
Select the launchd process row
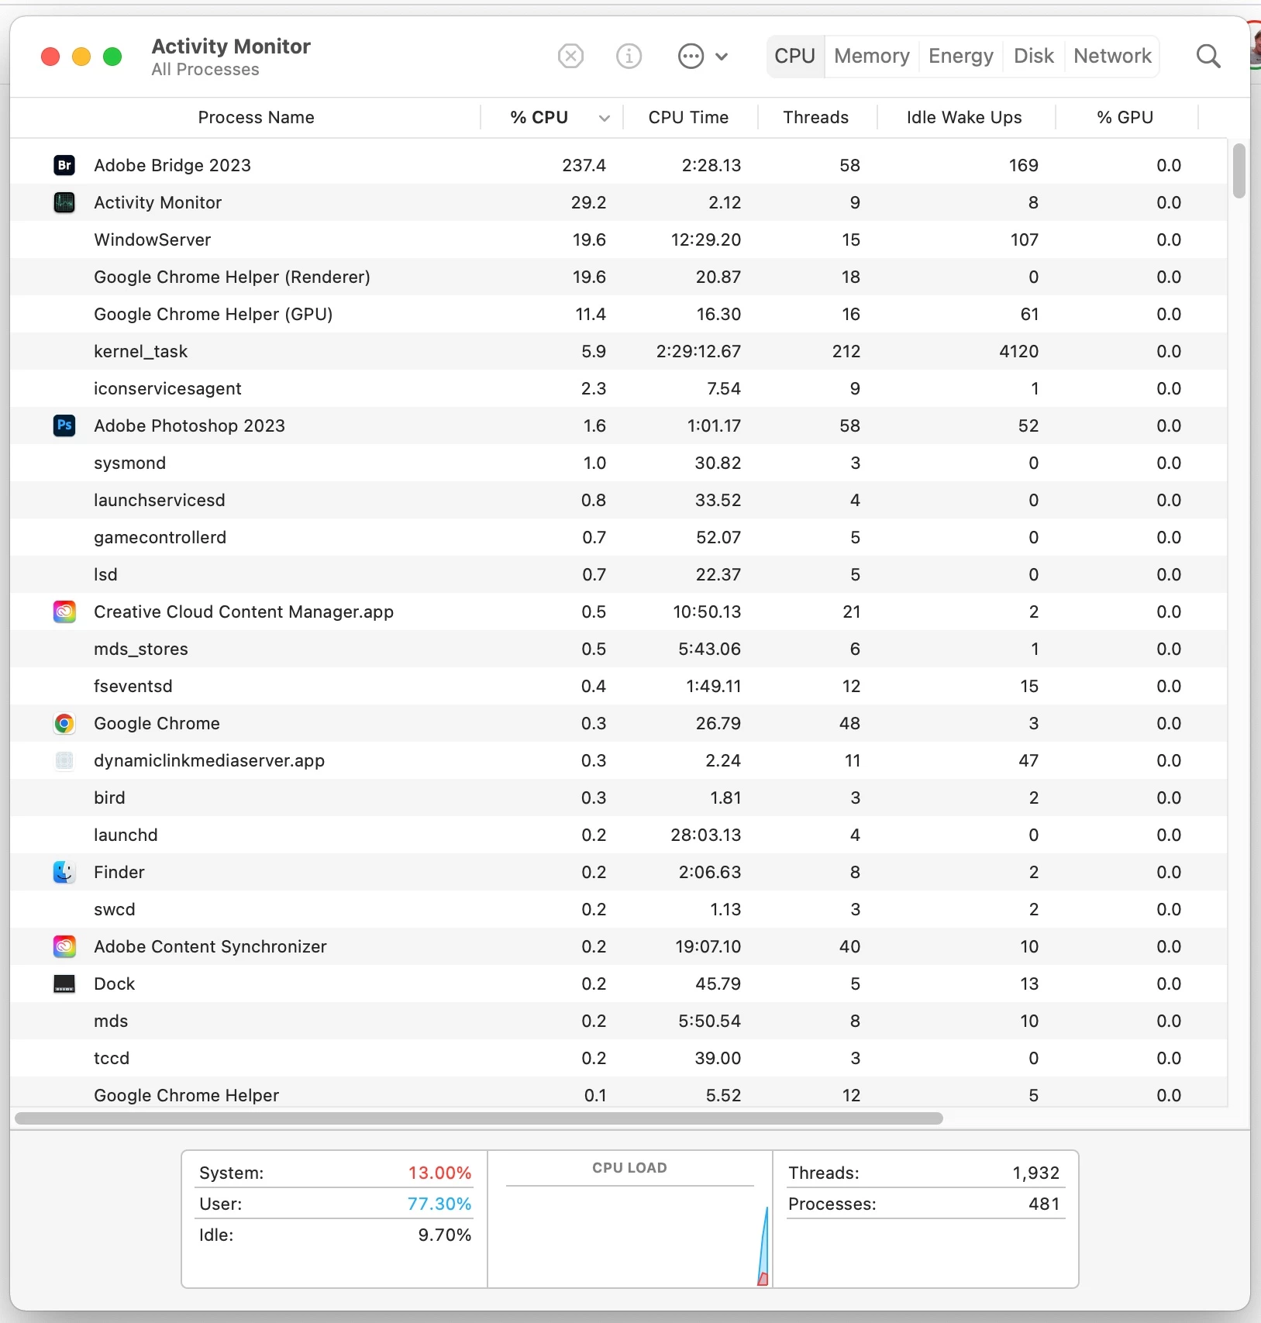point(618,835)
